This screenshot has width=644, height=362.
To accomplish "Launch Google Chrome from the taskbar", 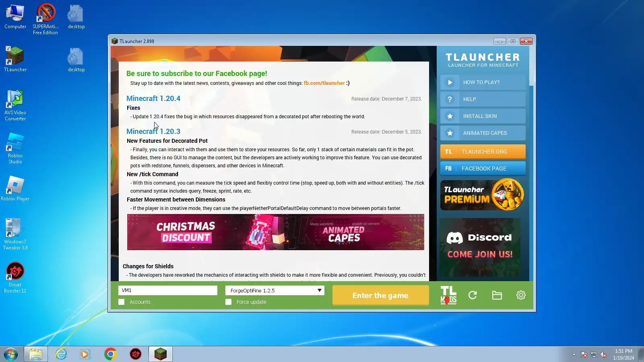I will pos(110,354).
